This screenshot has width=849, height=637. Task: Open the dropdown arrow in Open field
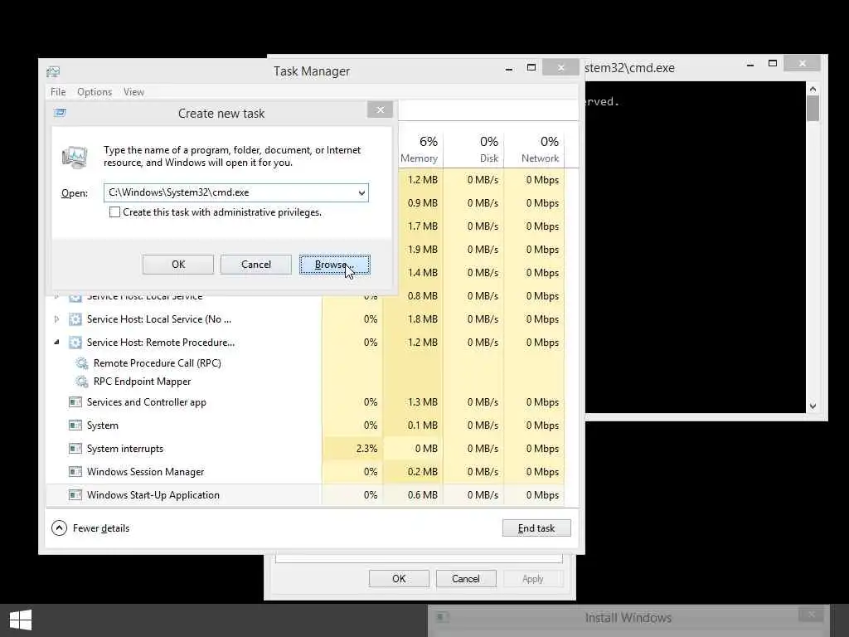pos(361,192)
